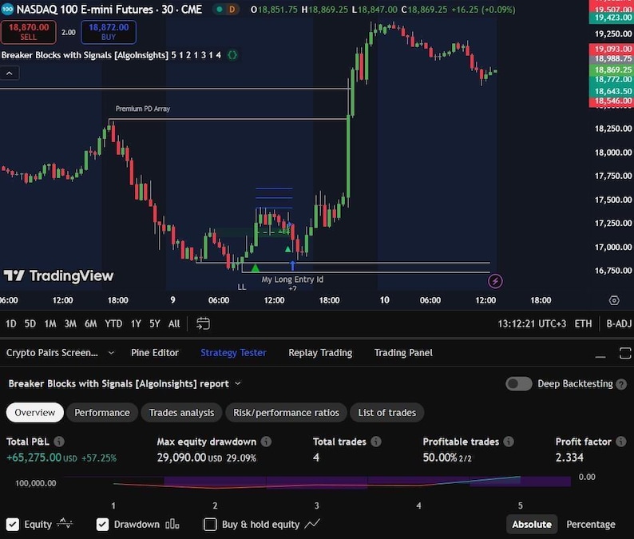Click the Deep Backtesting help question icon

[621, 384]
